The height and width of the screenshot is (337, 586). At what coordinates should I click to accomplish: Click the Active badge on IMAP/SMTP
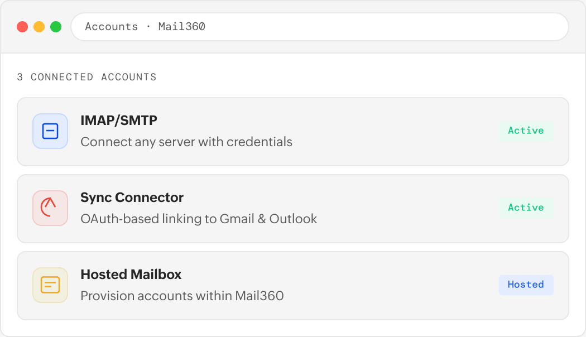(526, 131)
